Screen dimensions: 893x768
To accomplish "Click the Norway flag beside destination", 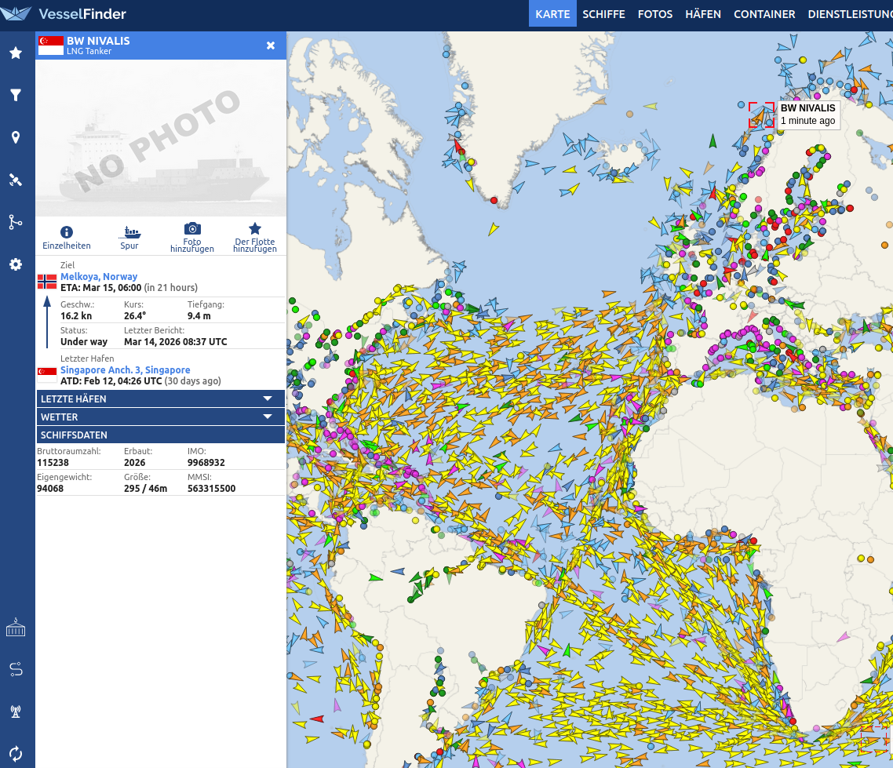I will (x=47, y=282).
